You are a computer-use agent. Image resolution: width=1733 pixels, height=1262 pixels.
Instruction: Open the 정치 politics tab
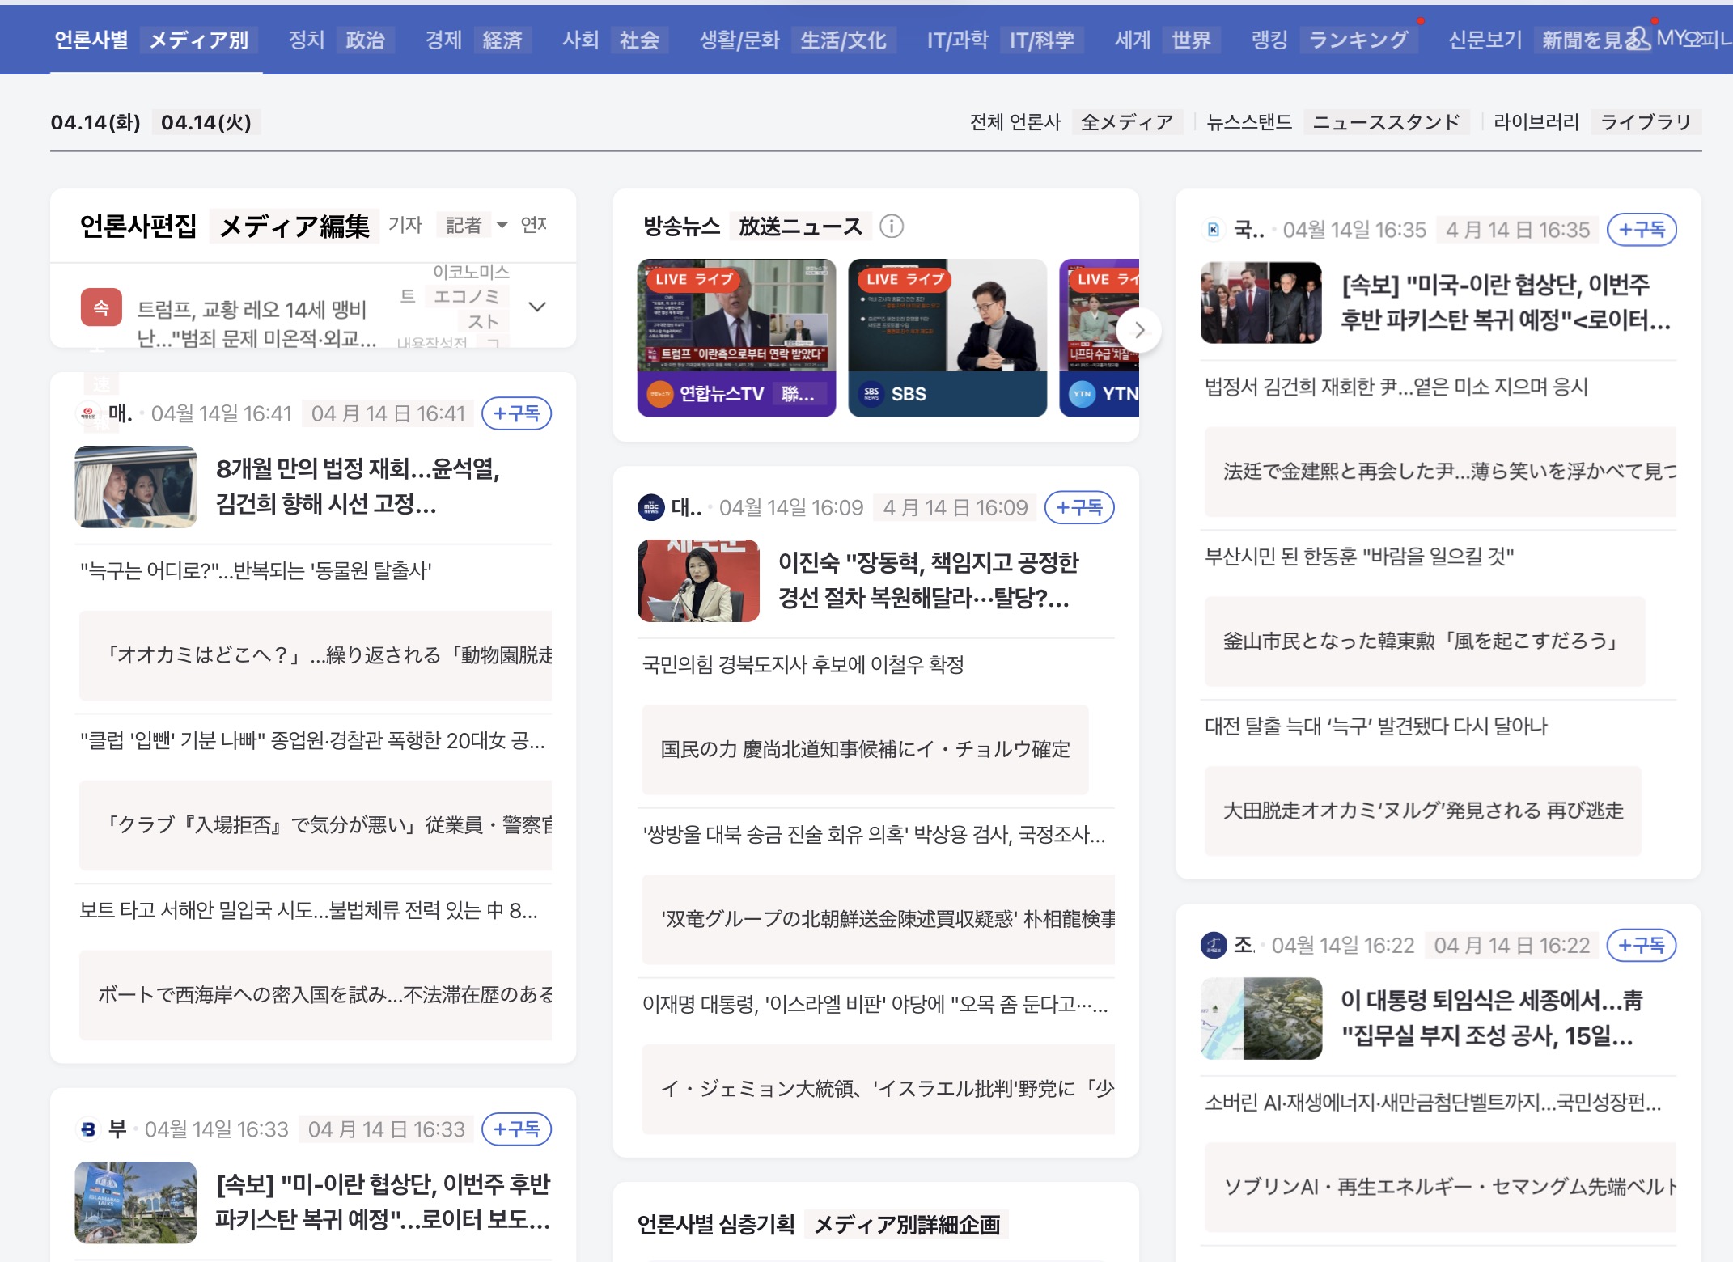coord(306,40)
